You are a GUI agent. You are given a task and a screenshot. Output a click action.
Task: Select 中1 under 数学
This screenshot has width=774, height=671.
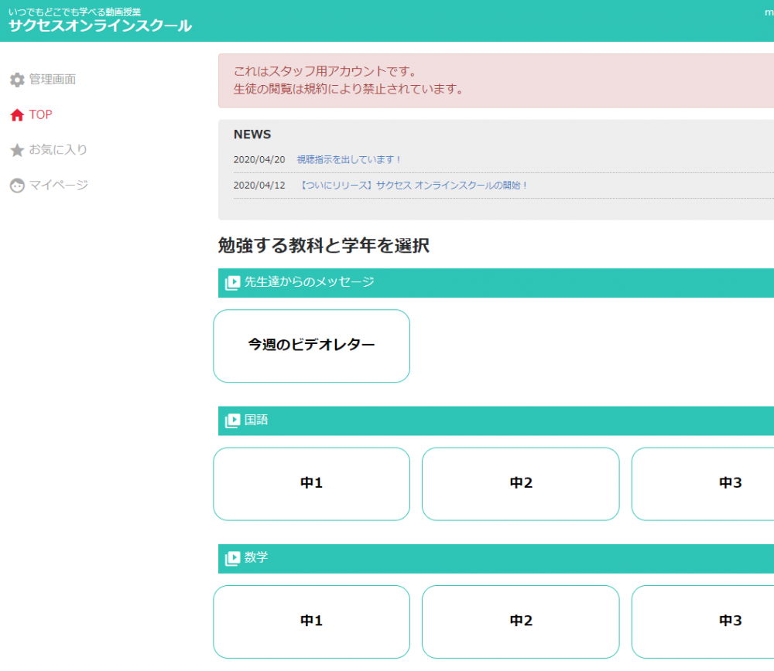pos(311,621)
